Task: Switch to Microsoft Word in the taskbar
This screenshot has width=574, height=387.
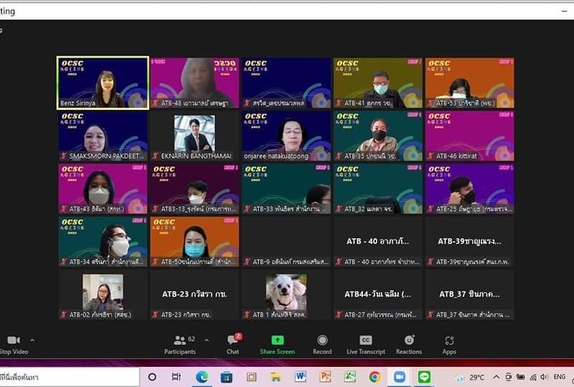Action: tap(300, 376)
